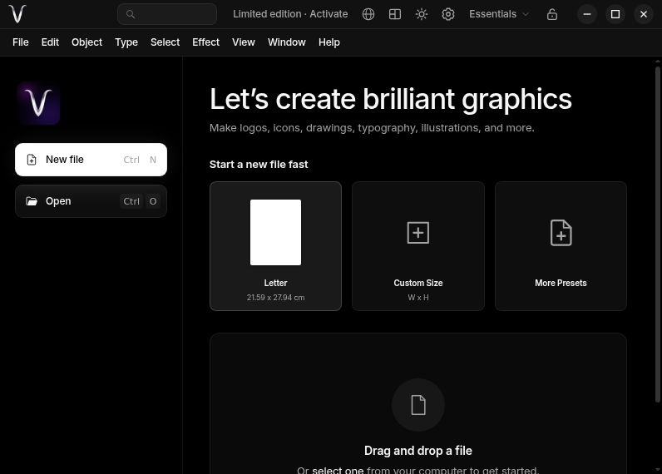
Task: Click the More Presets document-plus icon
Action: [x=561, y=233]
